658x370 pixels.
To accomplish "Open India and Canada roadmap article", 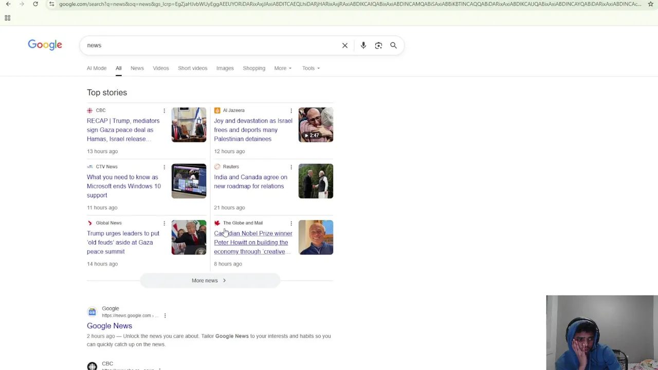I will tap(250, 181).
